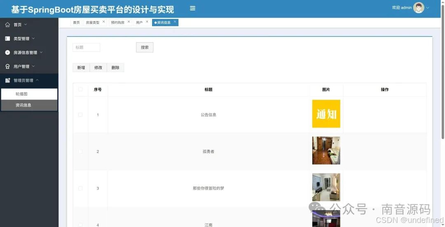Open 轮播图 in the sidebar submenu
The image size is (445, 227).
tap(29, 94)
